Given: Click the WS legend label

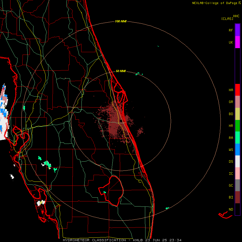Looking at the screenshot, I should pyautogui.click(x=231, y=150).
